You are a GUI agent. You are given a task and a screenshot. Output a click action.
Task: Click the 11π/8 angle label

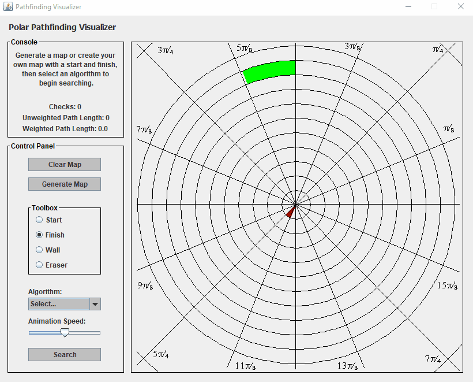tap(246, 366)
